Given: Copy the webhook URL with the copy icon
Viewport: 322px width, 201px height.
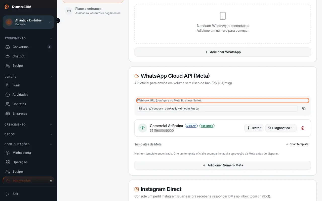Looking at the screenshot, I should point(304,109).
